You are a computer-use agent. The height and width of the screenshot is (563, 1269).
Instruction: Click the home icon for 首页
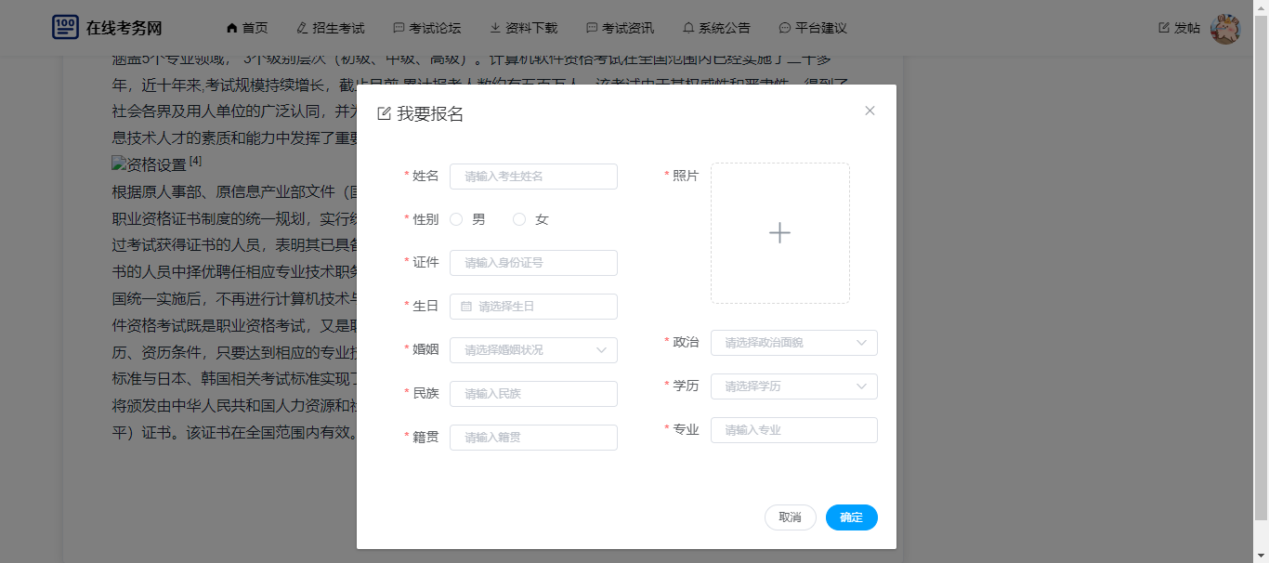click(x=232, y=28)
